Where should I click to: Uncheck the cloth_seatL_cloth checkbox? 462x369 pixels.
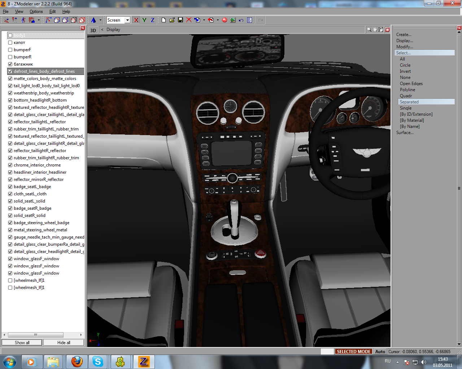point(10,194)
